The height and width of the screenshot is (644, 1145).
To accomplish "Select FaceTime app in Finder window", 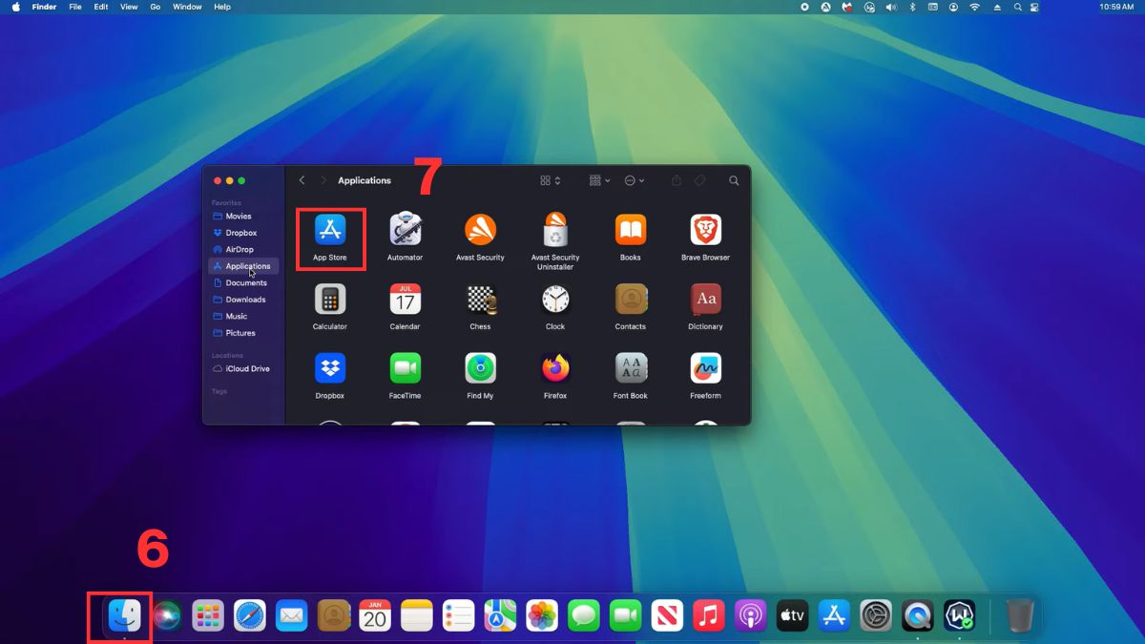I will point(406,368).
